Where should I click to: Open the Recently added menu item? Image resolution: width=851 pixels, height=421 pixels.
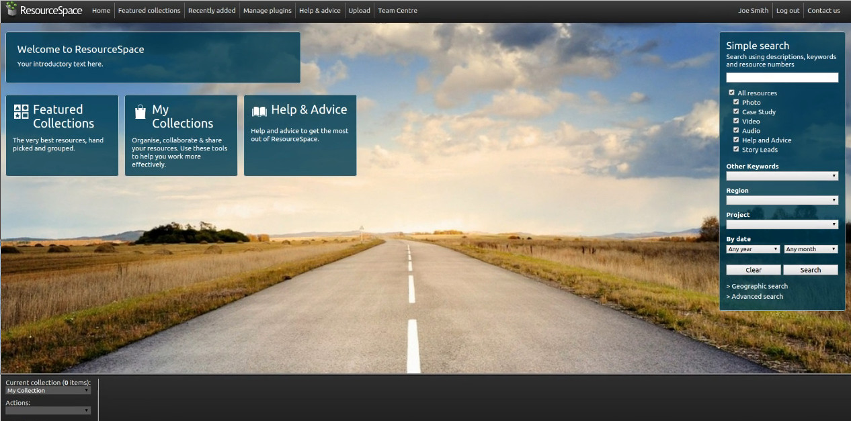tap(212, 10)
